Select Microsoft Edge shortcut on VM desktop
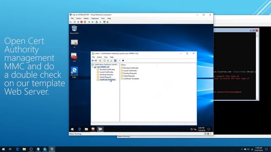 click(x=75, y=72)
